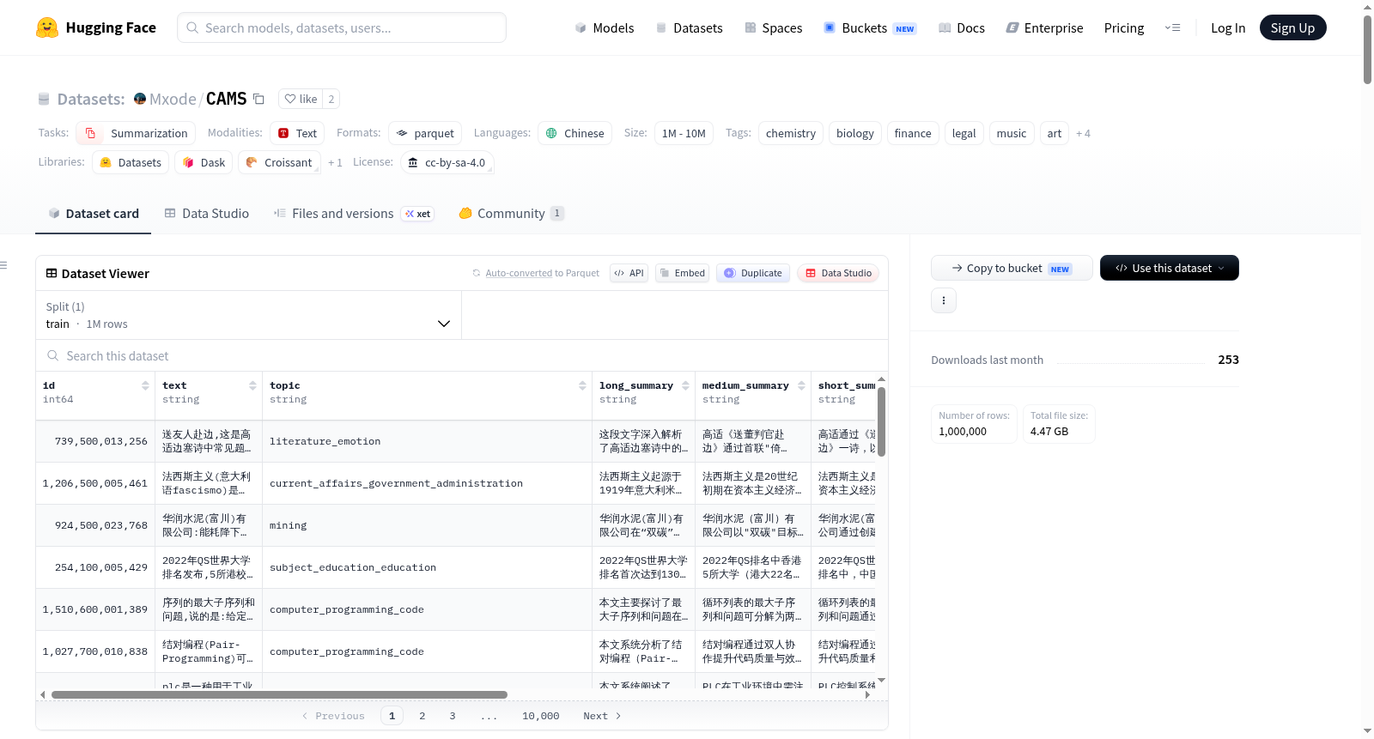Sort the medium_summary column
Viewport: 1374px width, 739px height.
[x=801, y=385]
